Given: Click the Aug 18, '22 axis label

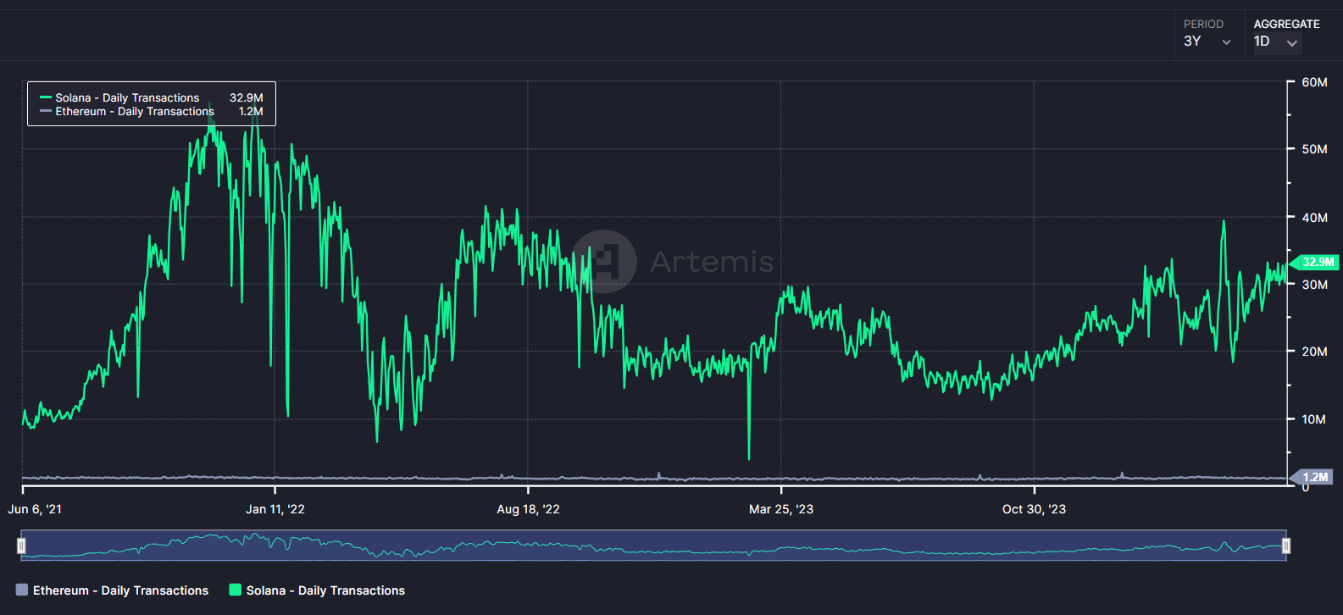Looking at the screenshot, I should tap(528, 509).
